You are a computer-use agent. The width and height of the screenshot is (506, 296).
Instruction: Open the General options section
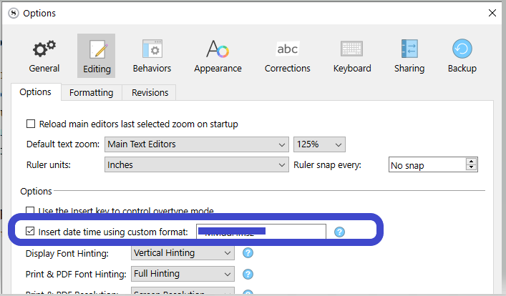44,56
